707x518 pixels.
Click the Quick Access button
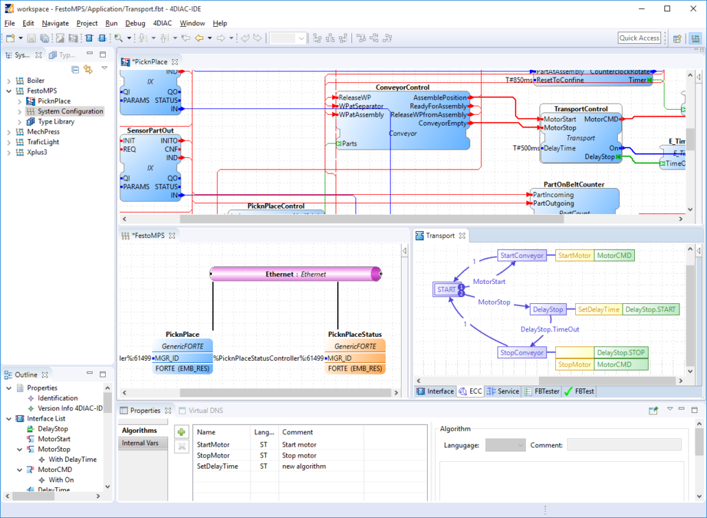click(x=639, y=38)
